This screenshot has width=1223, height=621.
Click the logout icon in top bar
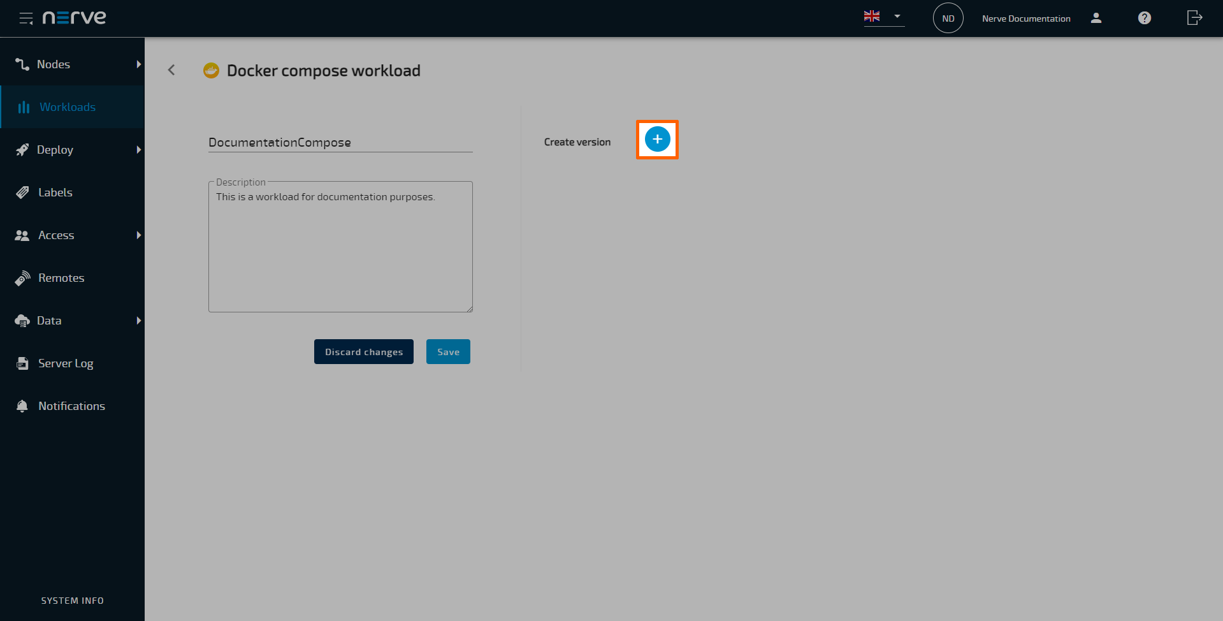(1194, 18)
